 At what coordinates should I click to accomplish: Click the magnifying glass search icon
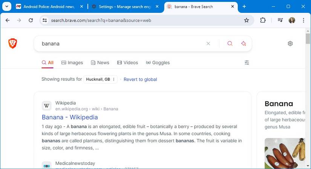click(230, 44)
